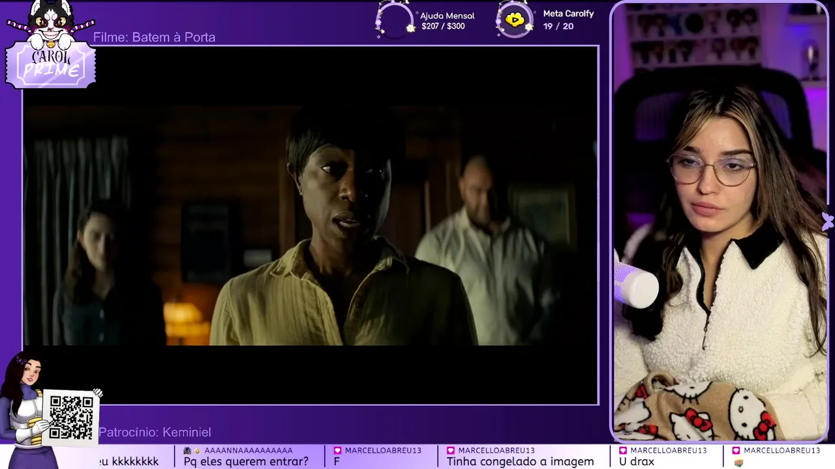The image size is (835, 469).
Task: Click the Ajuda Mensal ring icon
Action: 395,20
